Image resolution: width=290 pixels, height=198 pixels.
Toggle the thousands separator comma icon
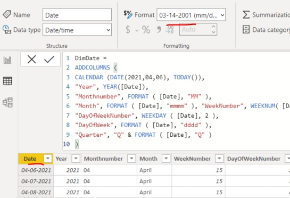[159, 30]
